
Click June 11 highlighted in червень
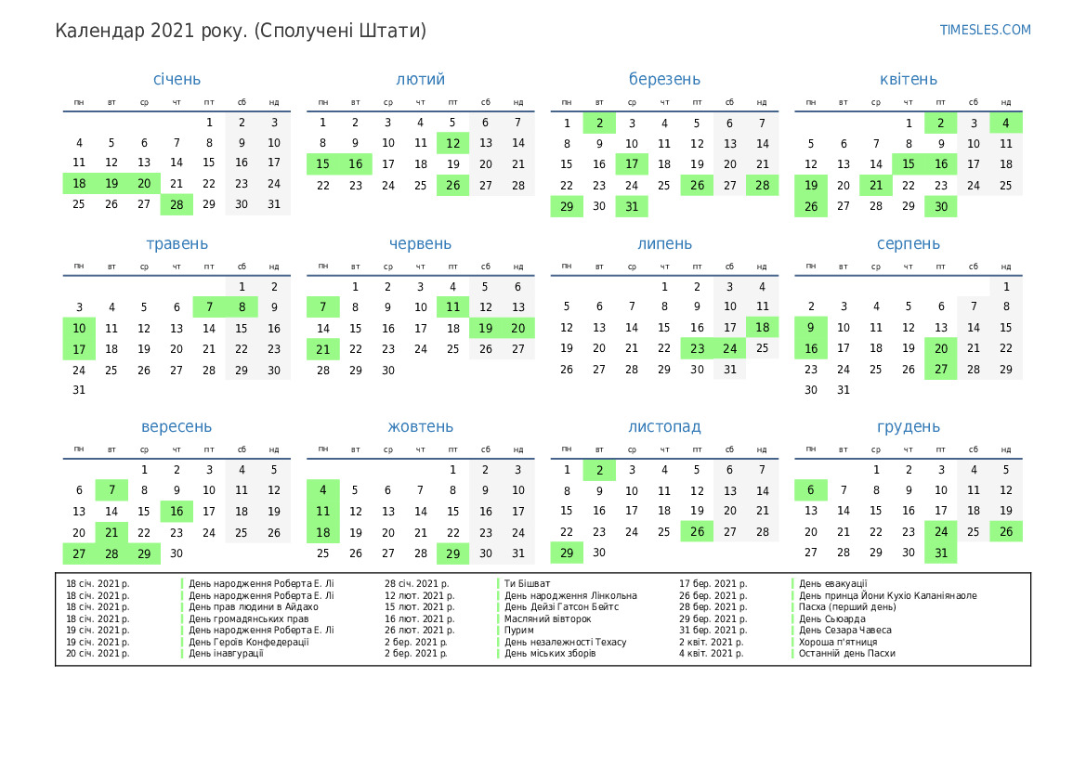point(452,306)
